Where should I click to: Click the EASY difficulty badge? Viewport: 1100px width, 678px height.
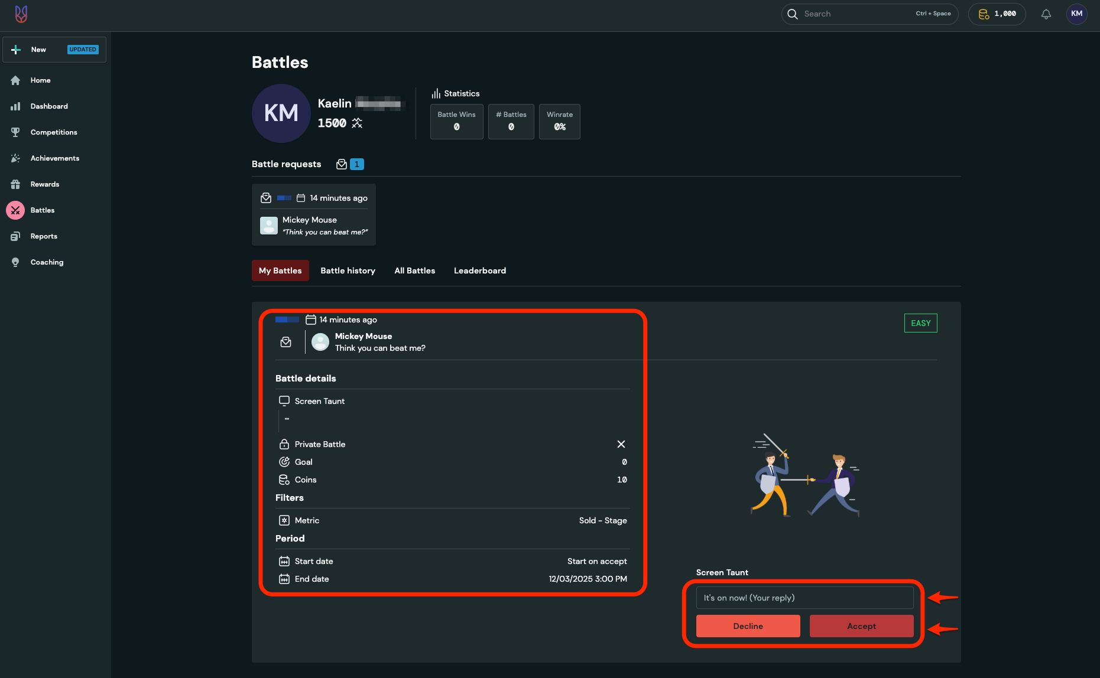(920, 323)
